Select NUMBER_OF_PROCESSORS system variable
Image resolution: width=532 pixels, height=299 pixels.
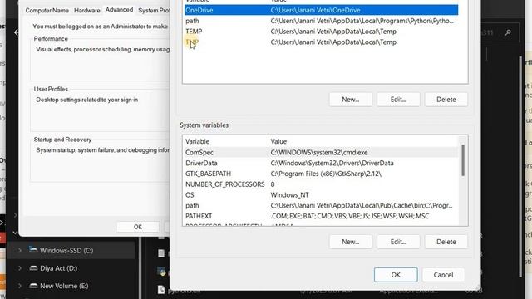click(321, 184)
